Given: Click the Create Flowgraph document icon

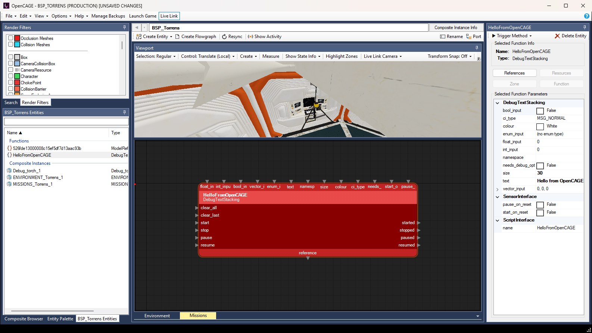Looking at the screenshot, I should 178,37.
